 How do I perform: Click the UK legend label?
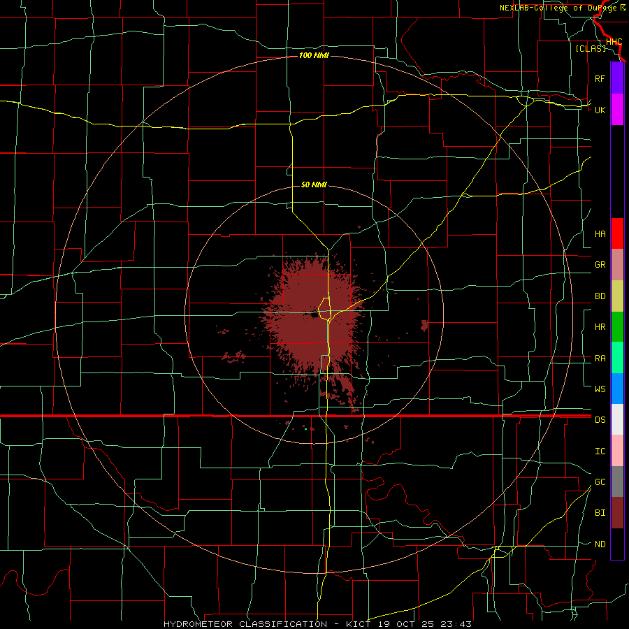tap(600, 110)
